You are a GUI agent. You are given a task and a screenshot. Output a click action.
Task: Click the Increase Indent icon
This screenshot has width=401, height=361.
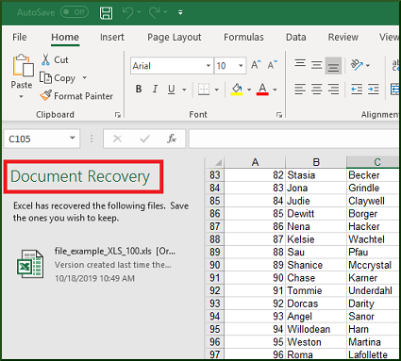(x=374, y=90)
